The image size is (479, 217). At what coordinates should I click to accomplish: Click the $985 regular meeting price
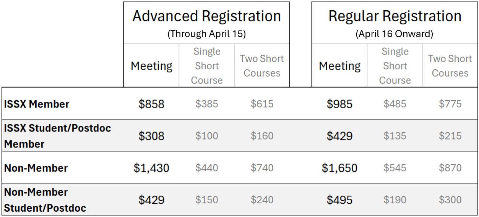pyautogui.click(x=339, y=104)
